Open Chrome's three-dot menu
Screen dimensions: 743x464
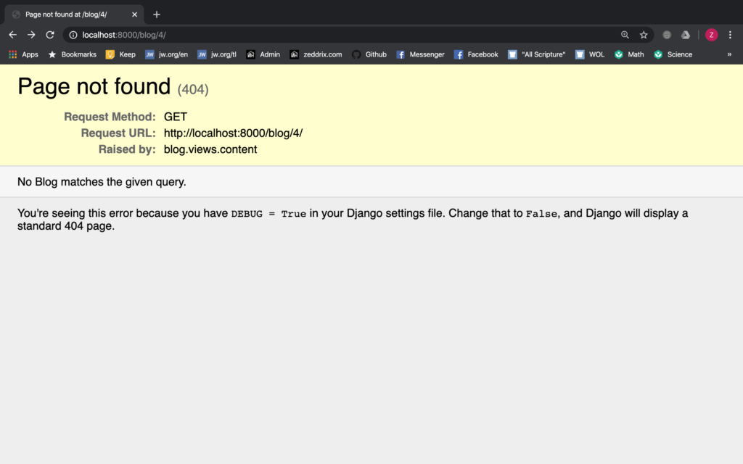(x=730, y=35)
